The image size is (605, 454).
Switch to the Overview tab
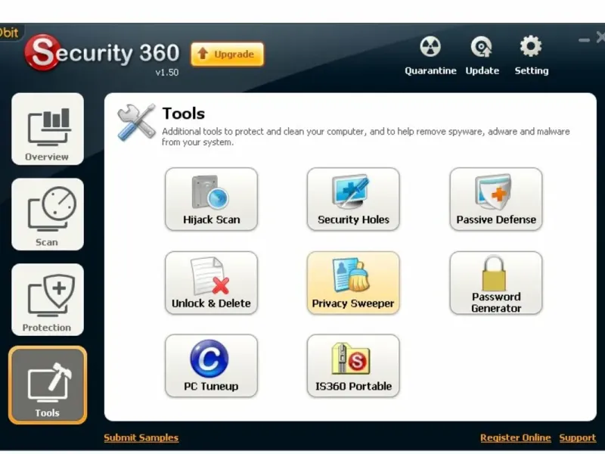48,129
